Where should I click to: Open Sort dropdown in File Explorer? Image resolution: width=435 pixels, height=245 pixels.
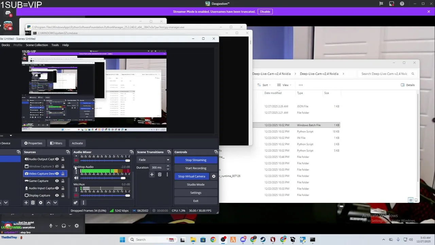(264, 85)
